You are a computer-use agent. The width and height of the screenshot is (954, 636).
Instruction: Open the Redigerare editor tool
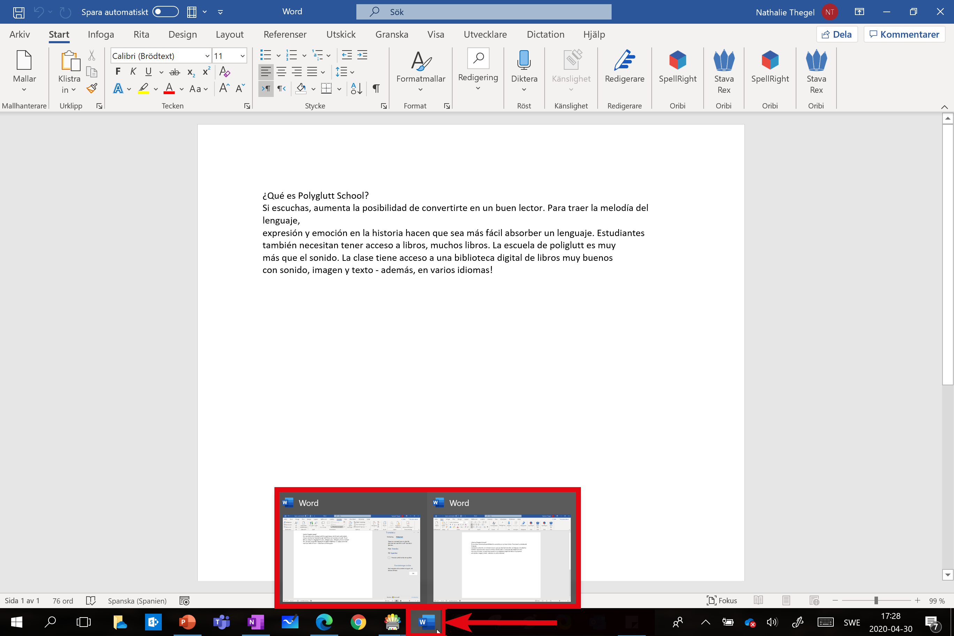pyautogui.click(x=624, y=67)
